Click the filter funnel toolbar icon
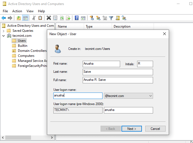Screen dimensions: 193x143 pyautogui.click(x=111, y=18)
